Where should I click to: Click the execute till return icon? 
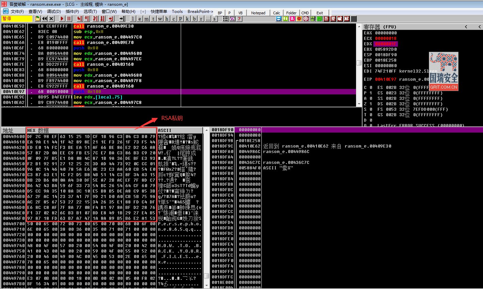click(x=111, y=19)
